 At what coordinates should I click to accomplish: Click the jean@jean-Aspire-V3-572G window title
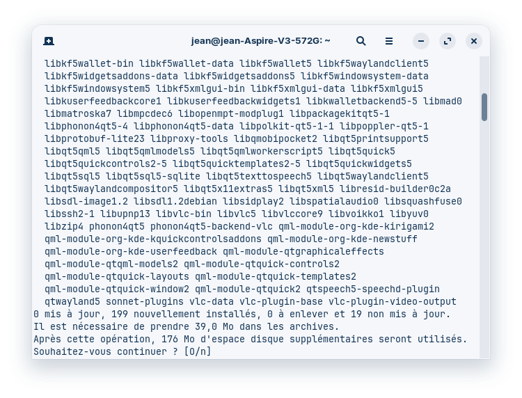260,41
